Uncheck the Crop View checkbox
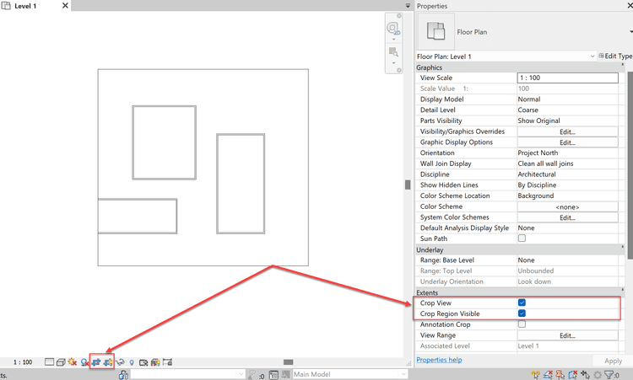Viewport: 633px width, 380px height. coord(522,302)
